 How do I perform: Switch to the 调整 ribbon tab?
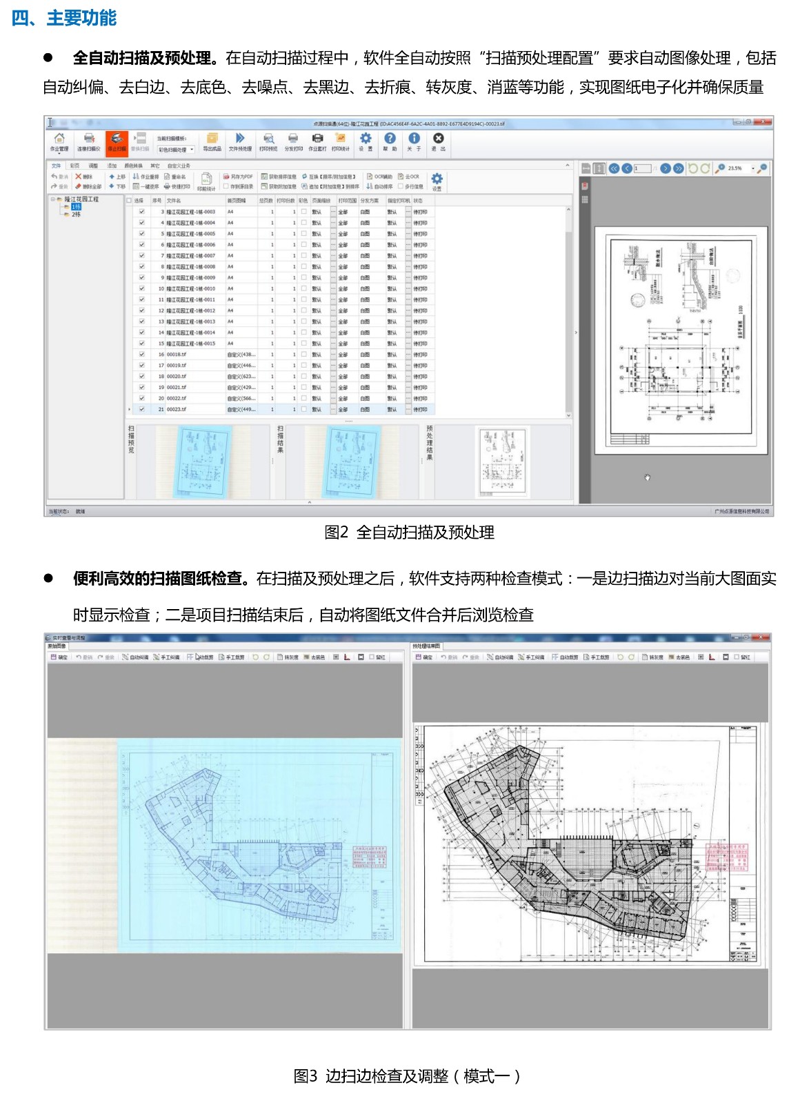93,166
